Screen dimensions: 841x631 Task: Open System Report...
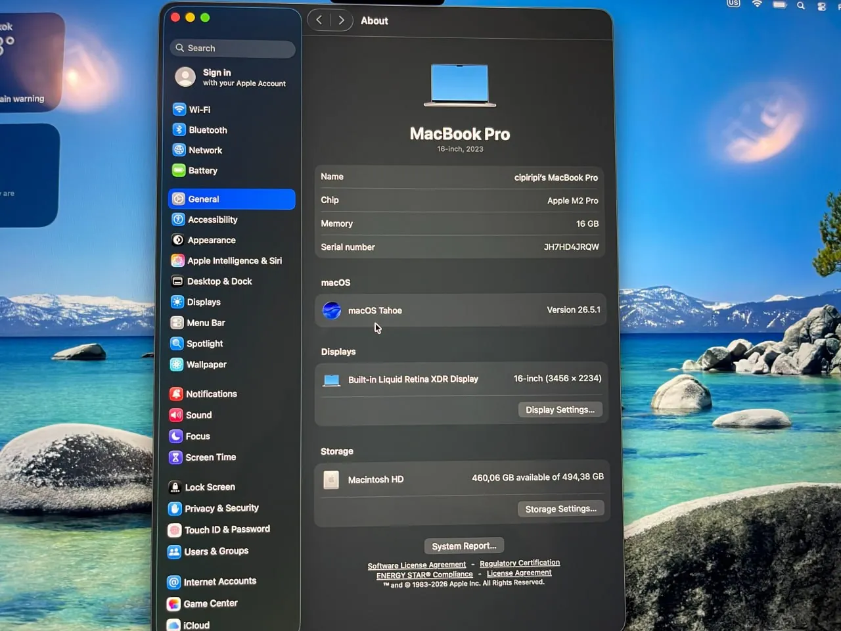(464, 546)
